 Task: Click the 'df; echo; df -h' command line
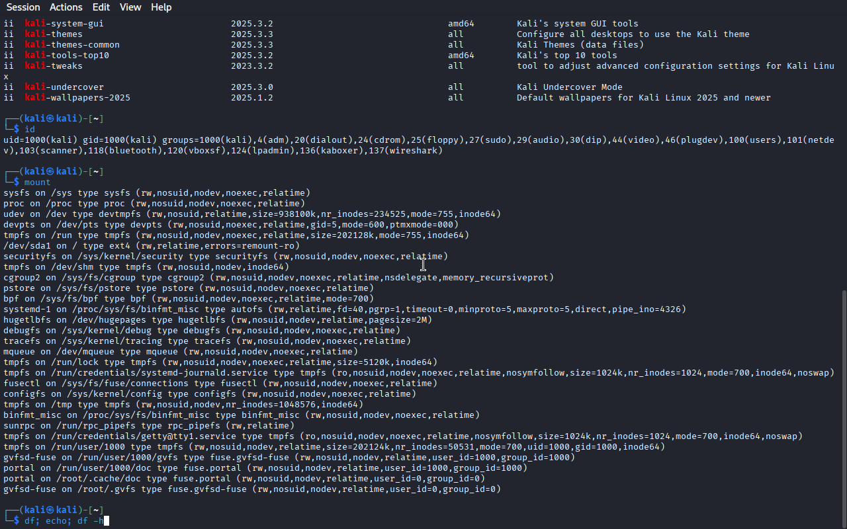(65, 521)
